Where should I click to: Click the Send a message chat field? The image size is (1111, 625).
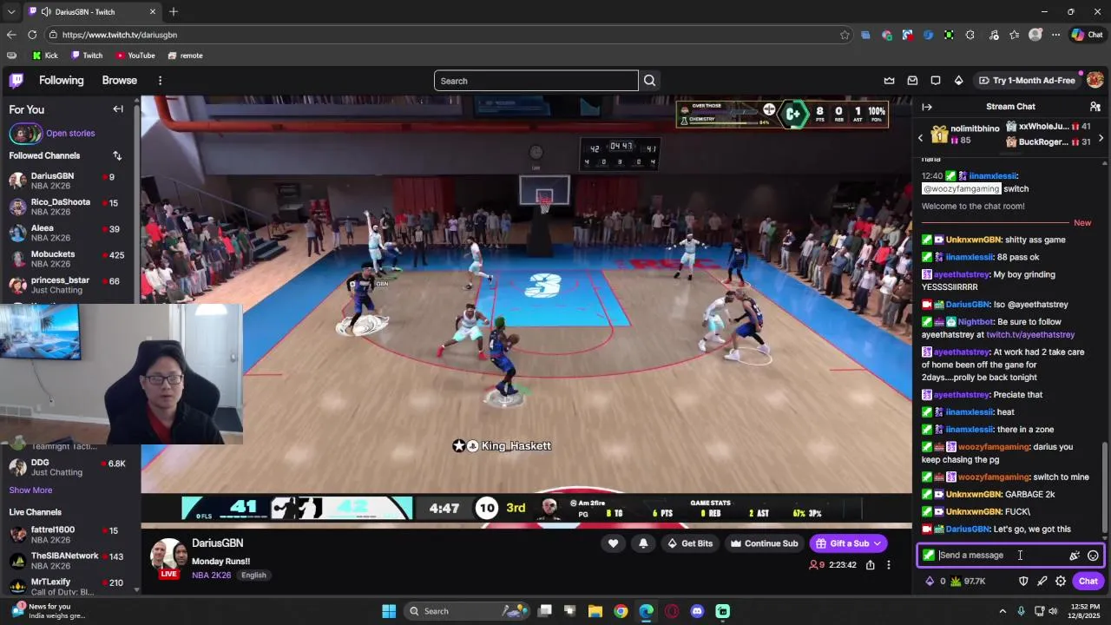coord(998,556)
